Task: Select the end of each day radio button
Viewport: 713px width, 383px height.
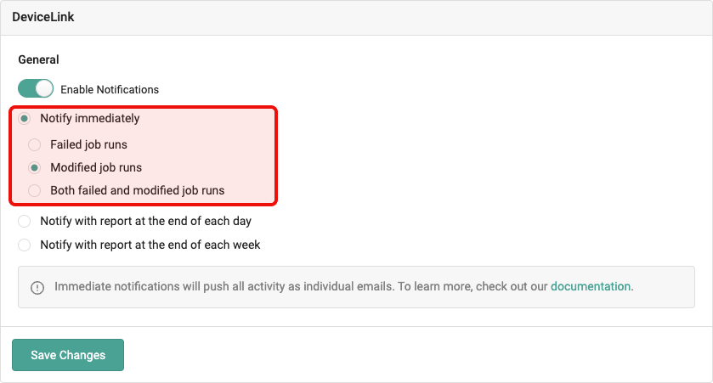Action: (25, 222)
